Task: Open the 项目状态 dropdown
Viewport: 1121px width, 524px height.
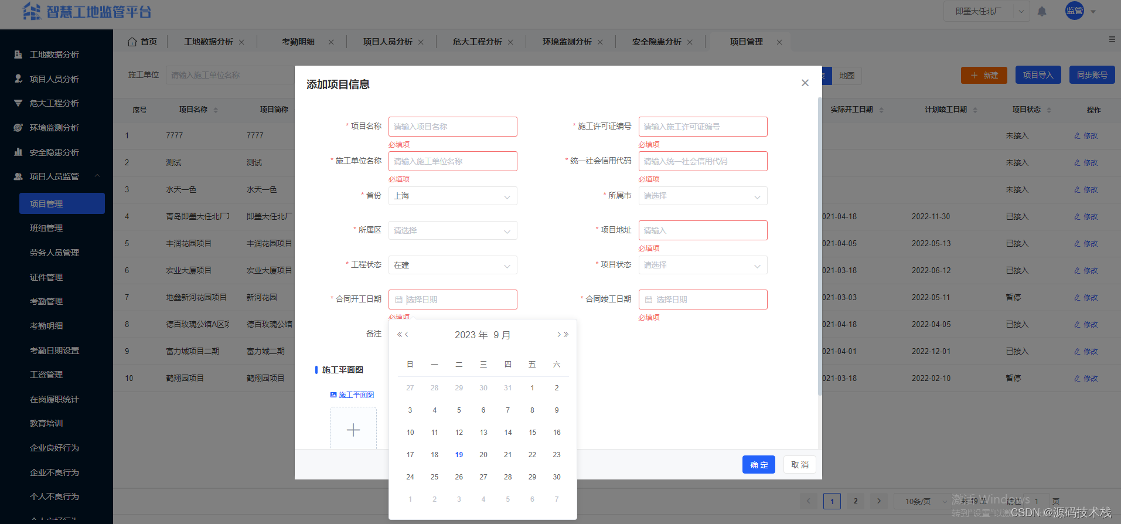Action: pos(703,265)
